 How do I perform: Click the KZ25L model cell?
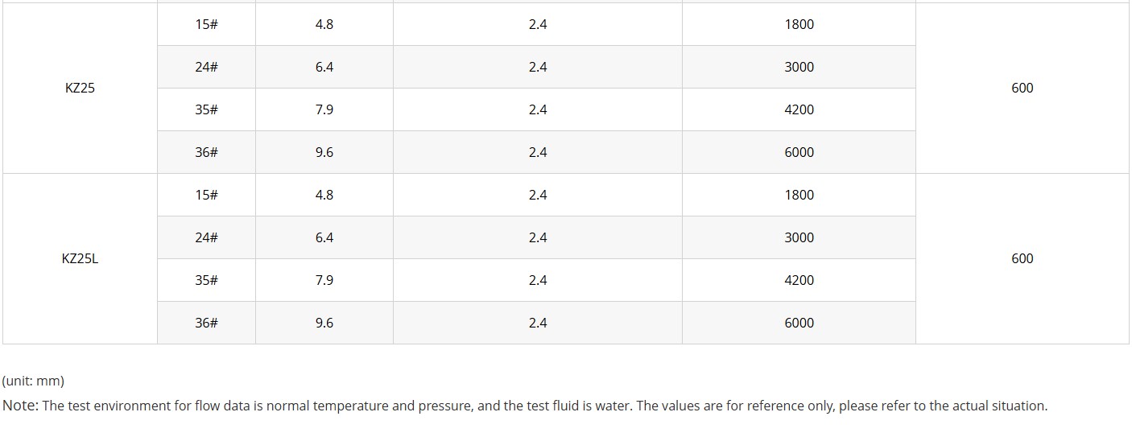pos(80,258)
